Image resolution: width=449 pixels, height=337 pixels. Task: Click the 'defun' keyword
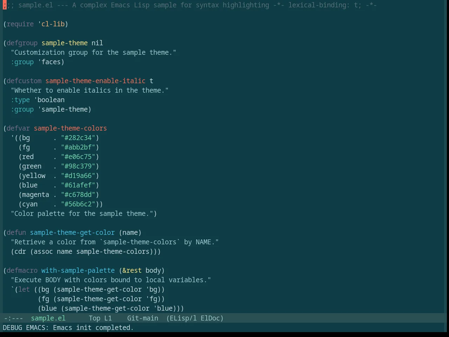click(x=16, y=232)
